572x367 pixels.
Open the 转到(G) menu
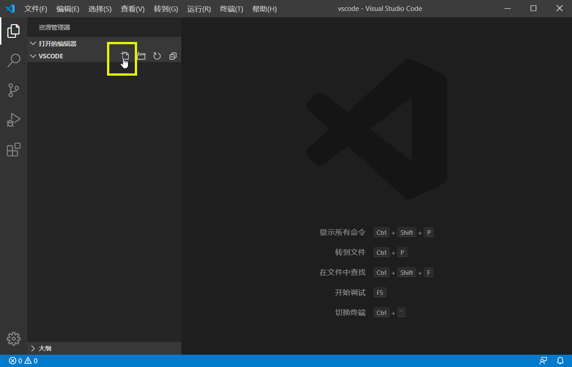166,9
